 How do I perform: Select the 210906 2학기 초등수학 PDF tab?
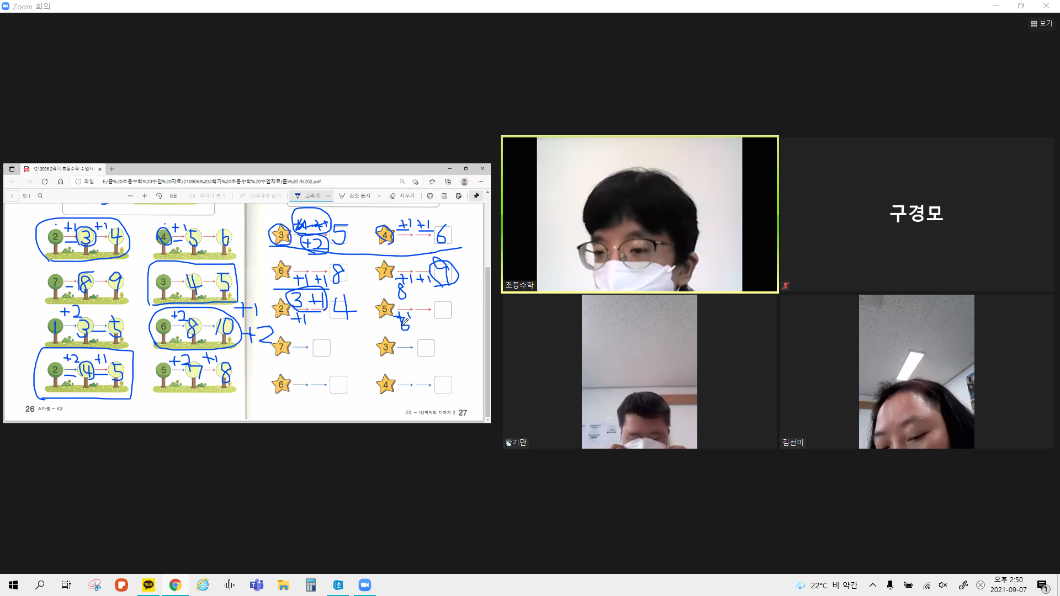62,169
